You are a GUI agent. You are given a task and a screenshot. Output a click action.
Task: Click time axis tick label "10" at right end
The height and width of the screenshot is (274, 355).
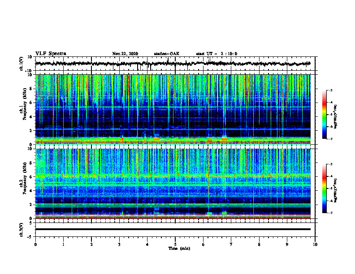point(315,244)
